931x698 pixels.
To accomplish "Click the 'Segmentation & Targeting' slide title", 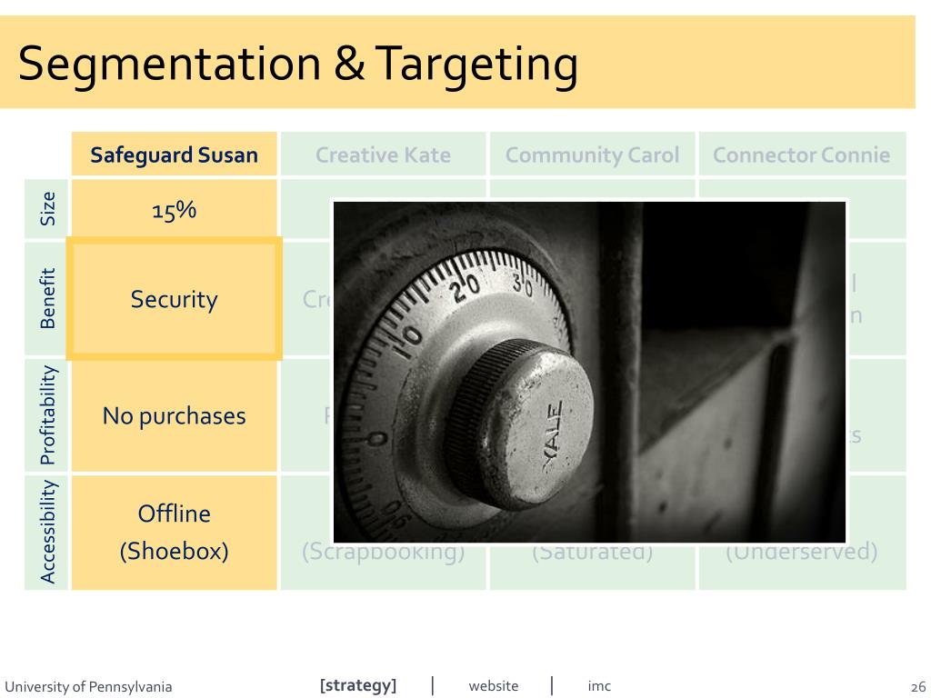I will (x=297, y=65).
